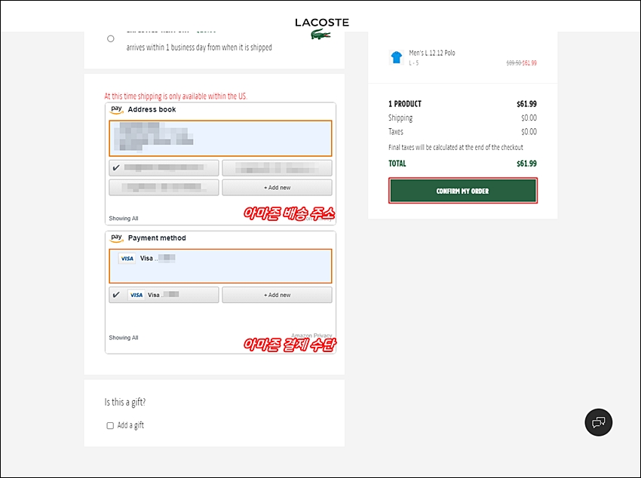
Task: Click the 1 PRODUCT label
Action: [405, 104]
